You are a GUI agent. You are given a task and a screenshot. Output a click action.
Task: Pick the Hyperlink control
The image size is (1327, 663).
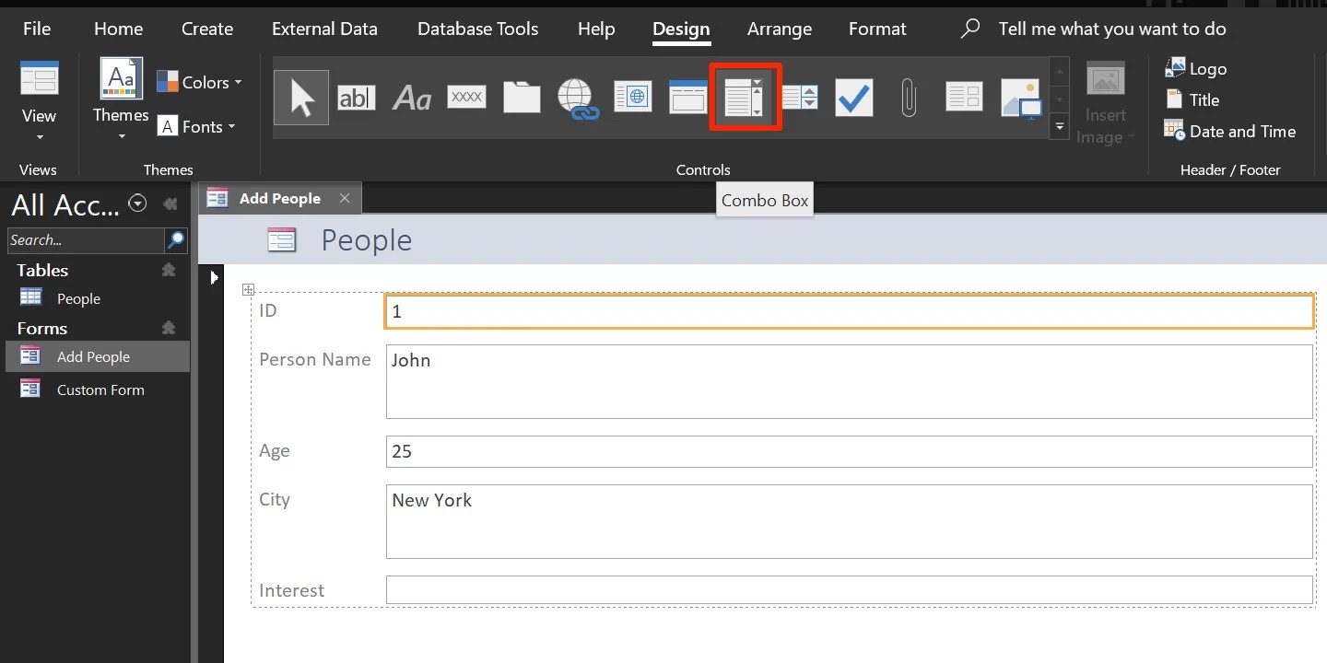(577, 97)
